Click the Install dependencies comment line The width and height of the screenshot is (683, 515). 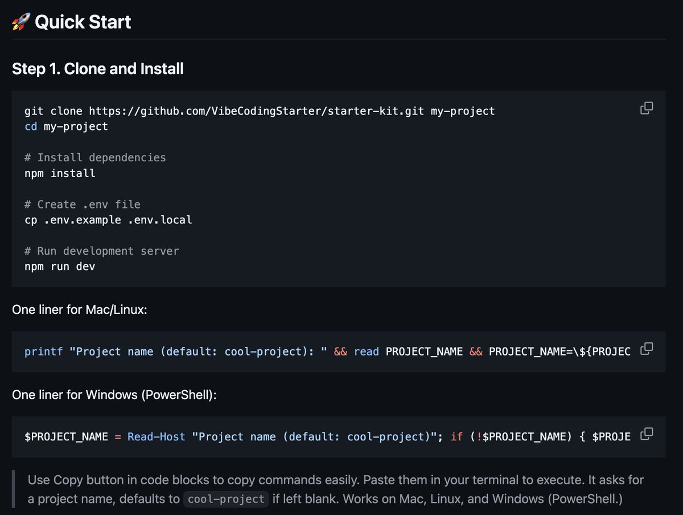click(95, 157)
